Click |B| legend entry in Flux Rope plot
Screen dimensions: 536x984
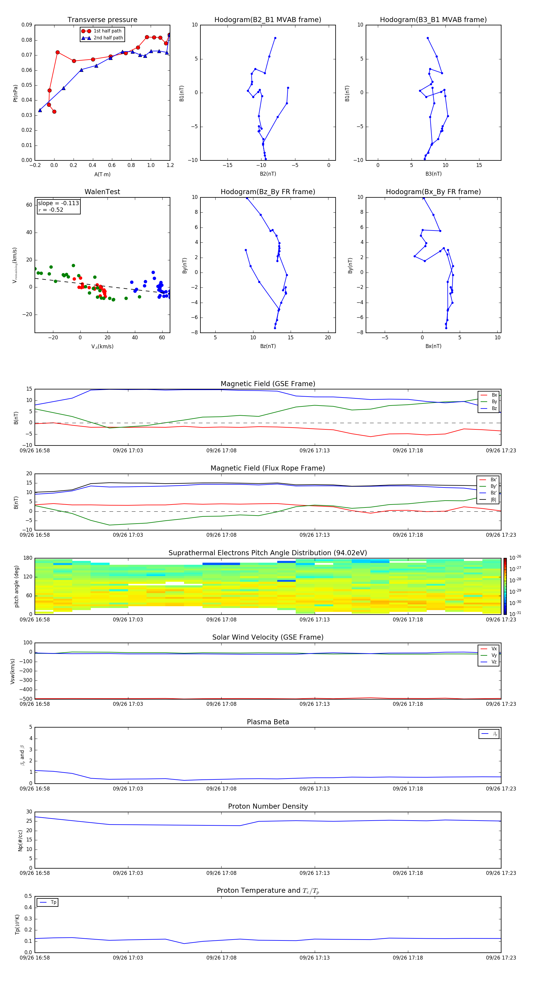tap(488, 500)
